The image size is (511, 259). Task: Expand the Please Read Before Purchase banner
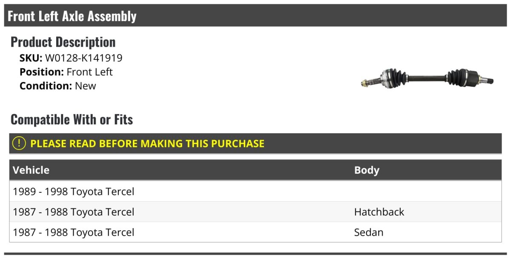point(147,144)
